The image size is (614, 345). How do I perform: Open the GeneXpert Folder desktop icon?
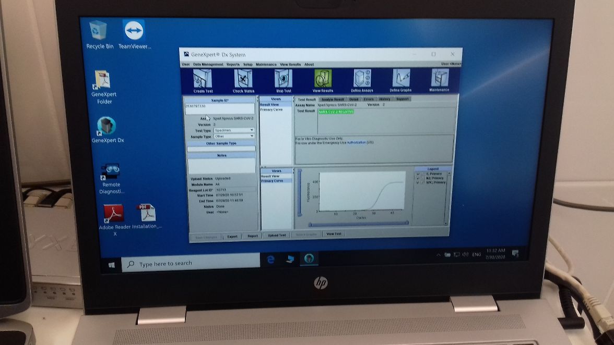click(x=104, y=88)
